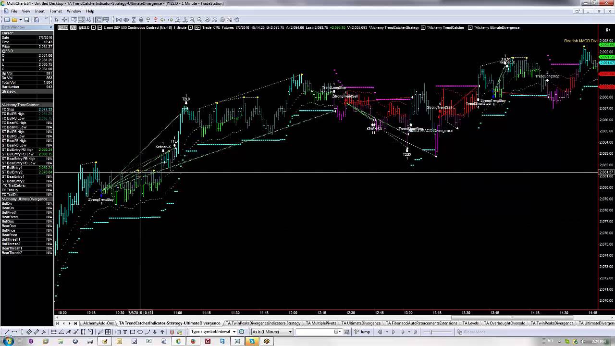Click the Save disk icon
Screen dimensions: 615x346
coord(26,20)
